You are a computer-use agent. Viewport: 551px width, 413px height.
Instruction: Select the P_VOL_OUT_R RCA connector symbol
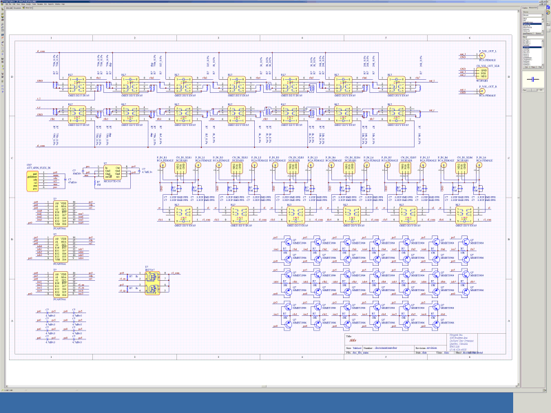[482, 91]
